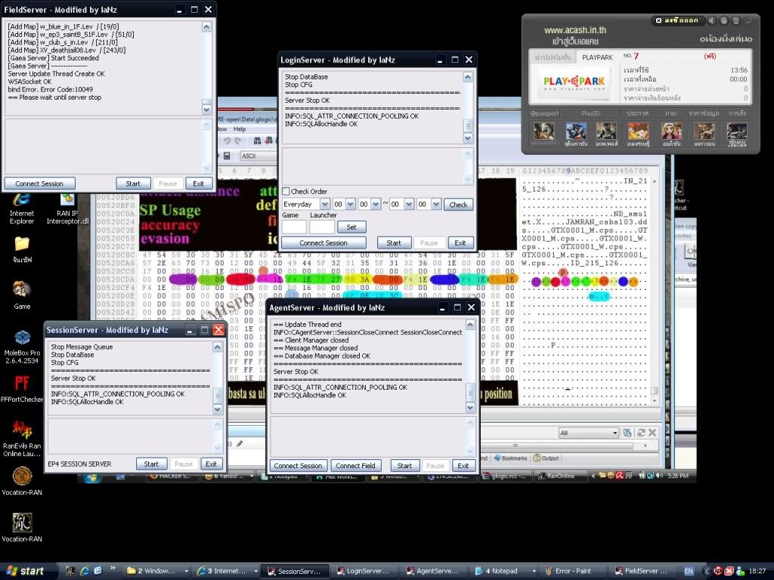Click the Set button in LoginServer
Image resolution: width=774 pixels, height=580 pixels.
tap(351, 227)
